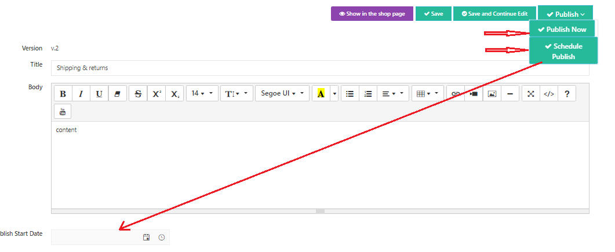
Task: Toggle strikethrough text style
Action: tap(138, 94)
